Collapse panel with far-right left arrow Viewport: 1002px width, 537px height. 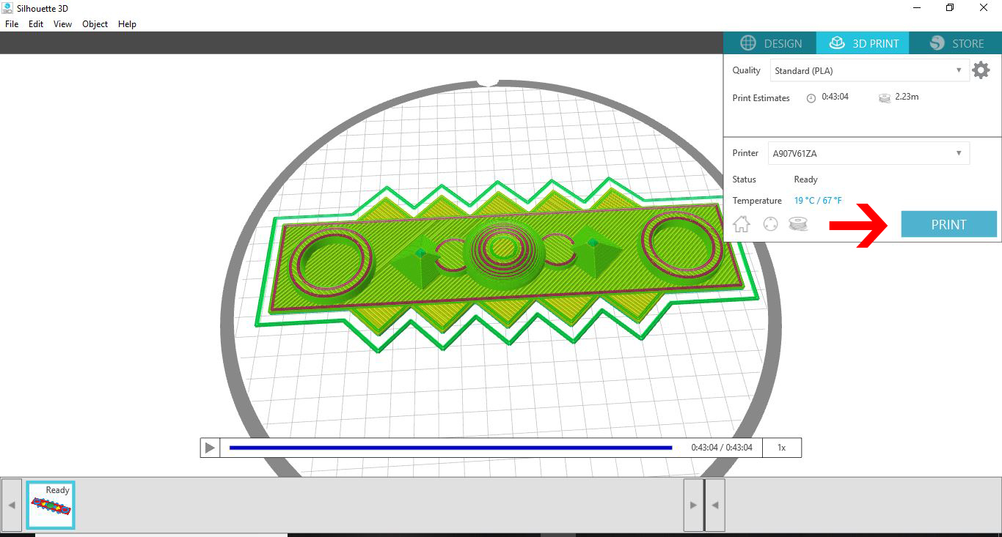715,505
